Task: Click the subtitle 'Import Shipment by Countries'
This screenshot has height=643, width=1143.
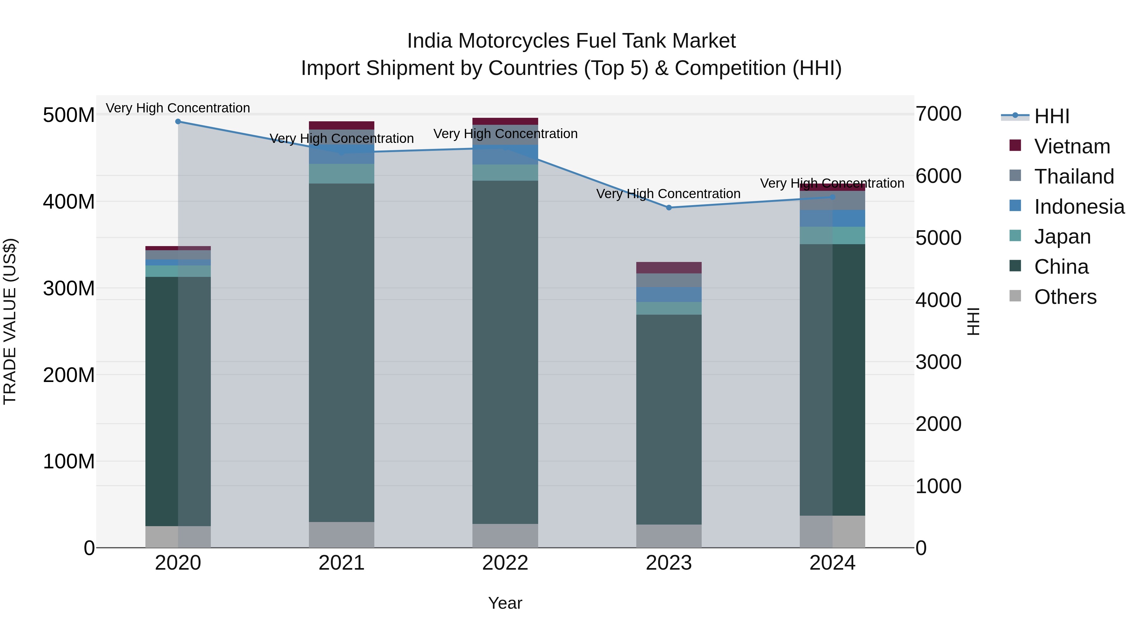Action: [x=439, y=68]
